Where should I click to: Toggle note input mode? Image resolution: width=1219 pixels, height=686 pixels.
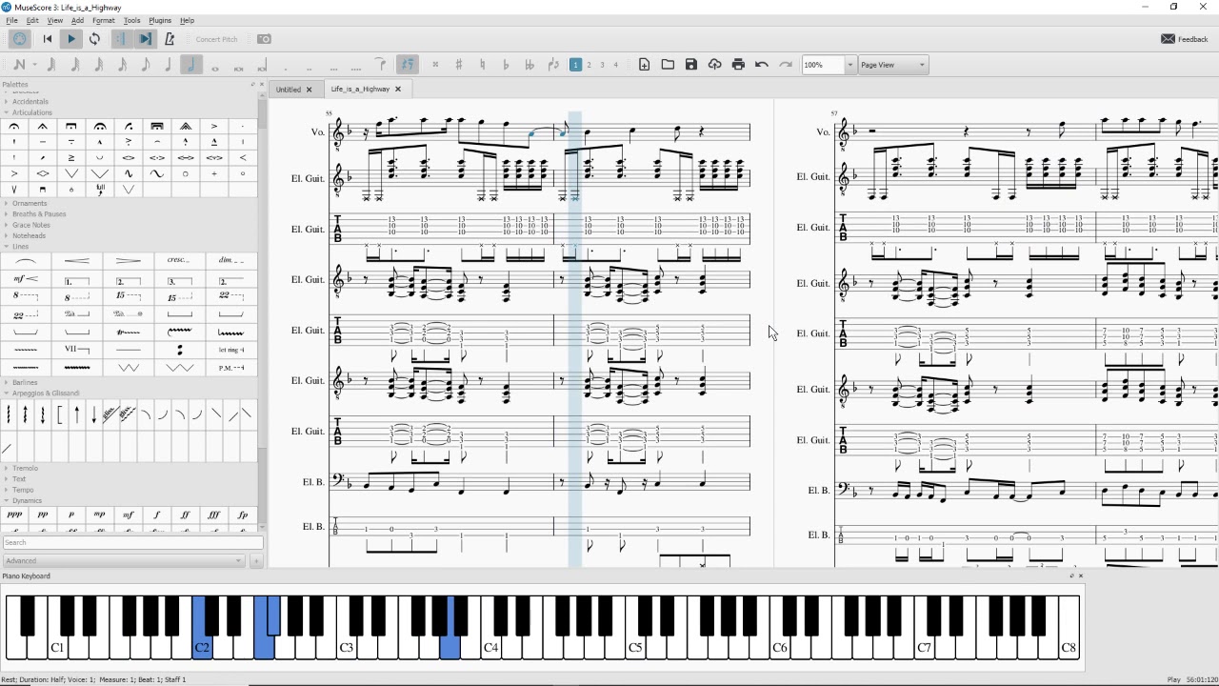(x=18, y=65)
